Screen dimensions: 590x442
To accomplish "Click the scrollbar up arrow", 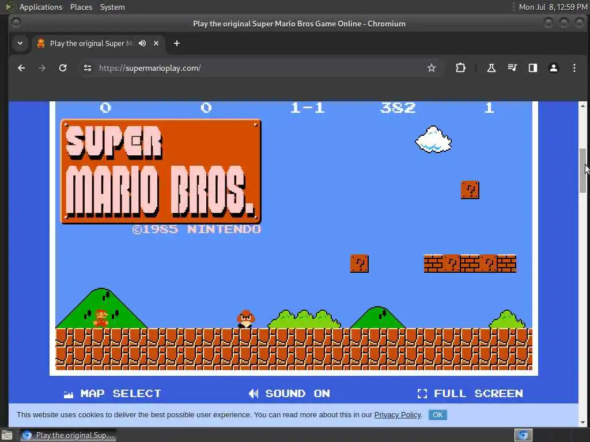I will pyautogui.click(x=583, y=106).
